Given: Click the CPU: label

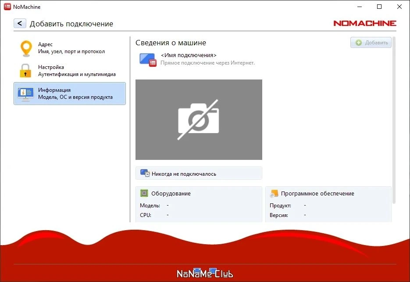Looking at the screenshot, I should pyautogui.click(x=146, y=215).
